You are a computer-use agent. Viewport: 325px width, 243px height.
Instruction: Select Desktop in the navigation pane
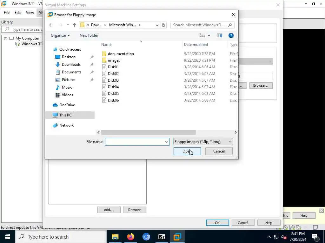click(69, 57)
